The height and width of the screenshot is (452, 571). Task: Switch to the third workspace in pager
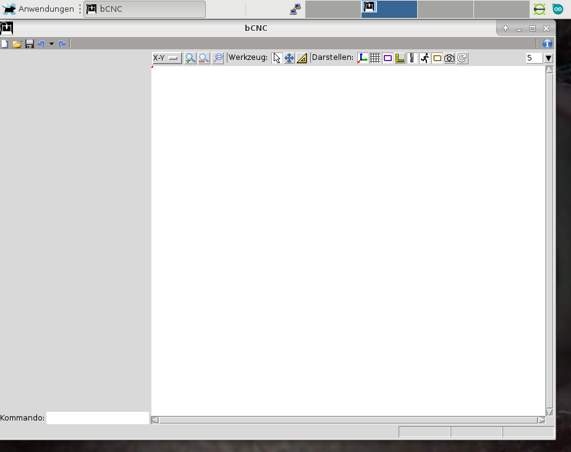(446, 9)
